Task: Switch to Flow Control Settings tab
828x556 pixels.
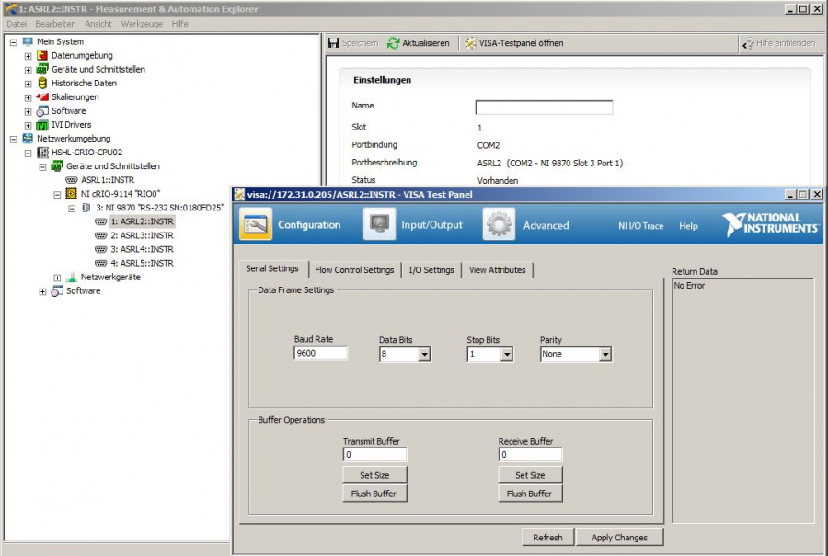Action: click(354, 269)
